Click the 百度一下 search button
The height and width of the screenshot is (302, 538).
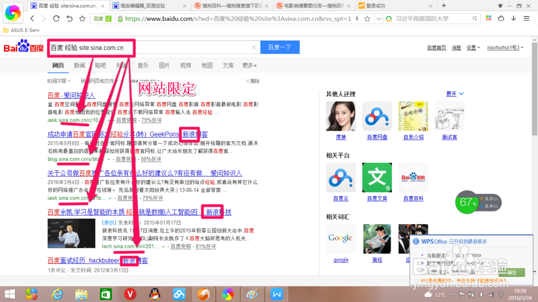point(280,47)
